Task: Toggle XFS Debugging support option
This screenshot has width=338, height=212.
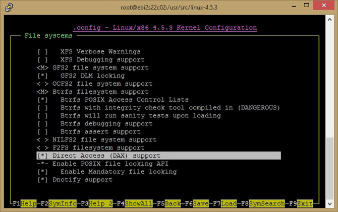Action: (91, 59)
